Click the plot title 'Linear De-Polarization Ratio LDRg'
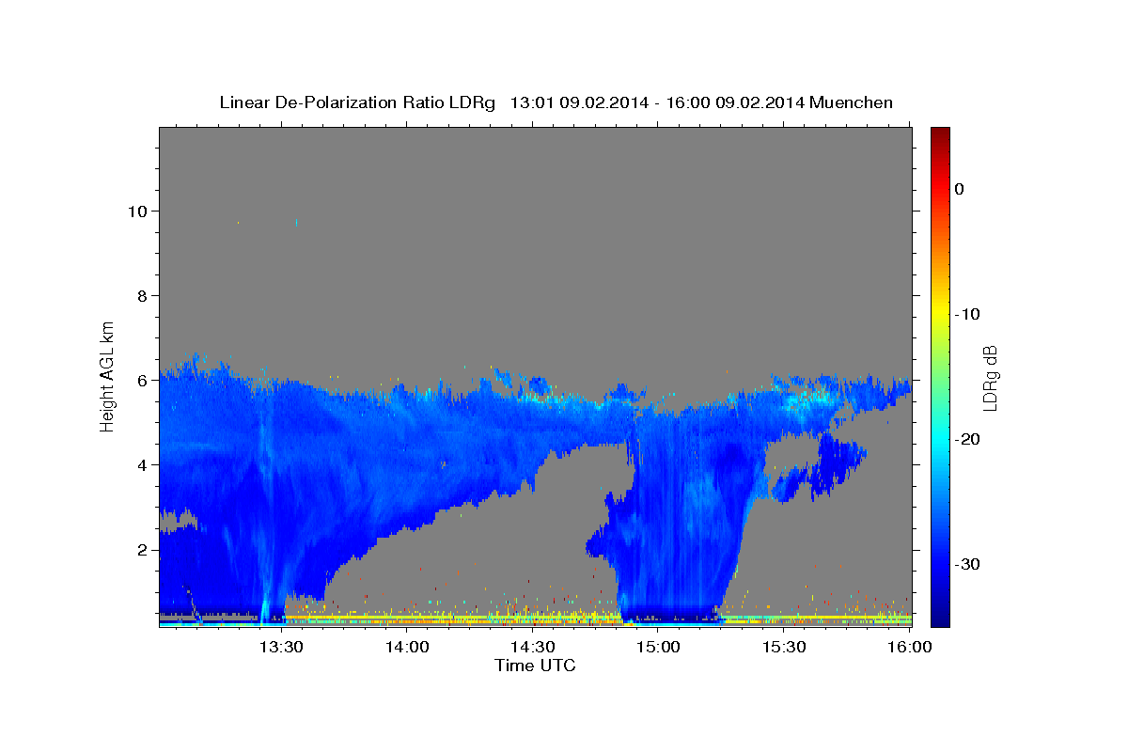 coord(357,102)
